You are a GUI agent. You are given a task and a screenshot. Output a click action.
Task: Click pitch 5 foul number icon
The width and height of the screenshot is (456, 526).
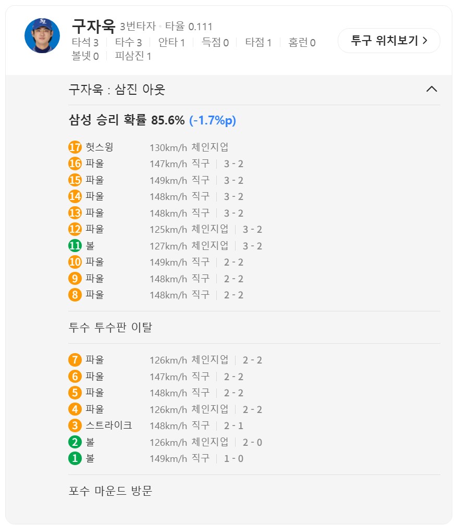tap(75, 393)
